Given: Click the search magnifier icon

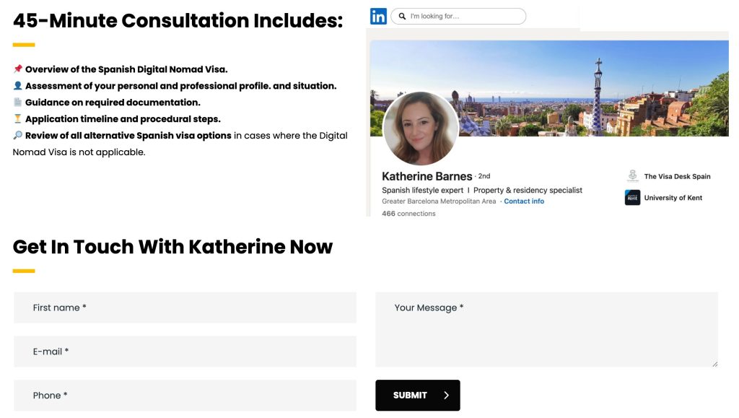Looking at the screenshot, I should pyautogui.click(x=402, y=16).
